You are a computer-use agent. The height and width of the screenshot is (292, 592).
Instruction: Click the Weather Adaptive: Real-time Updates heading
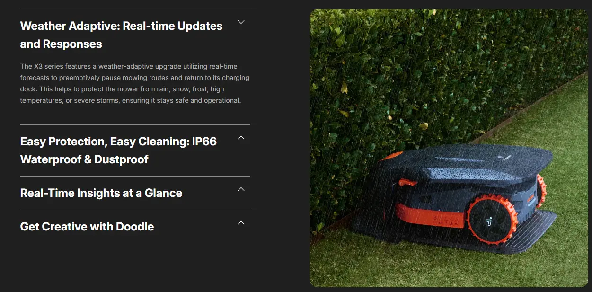pyautogui.click(x=121, y=35)
